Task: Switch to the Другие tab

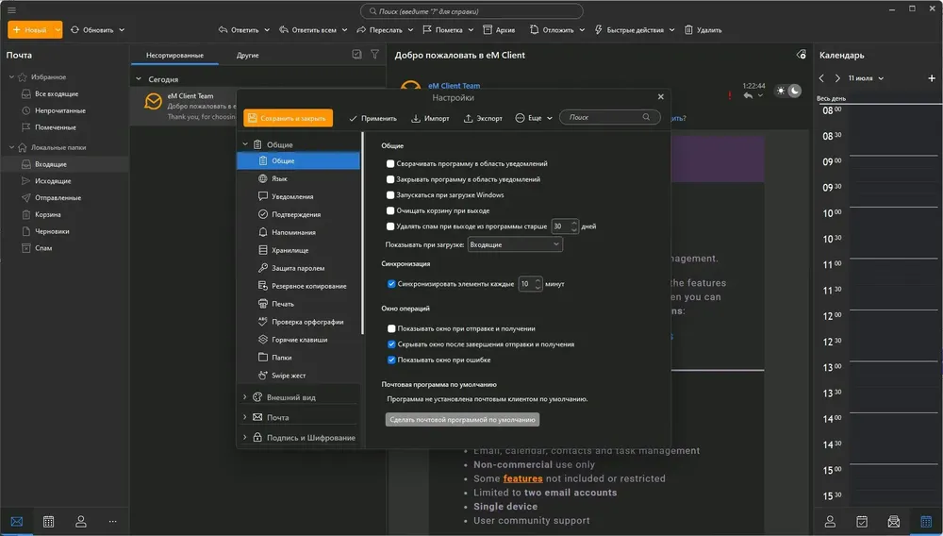Action: tap(247, 55)
